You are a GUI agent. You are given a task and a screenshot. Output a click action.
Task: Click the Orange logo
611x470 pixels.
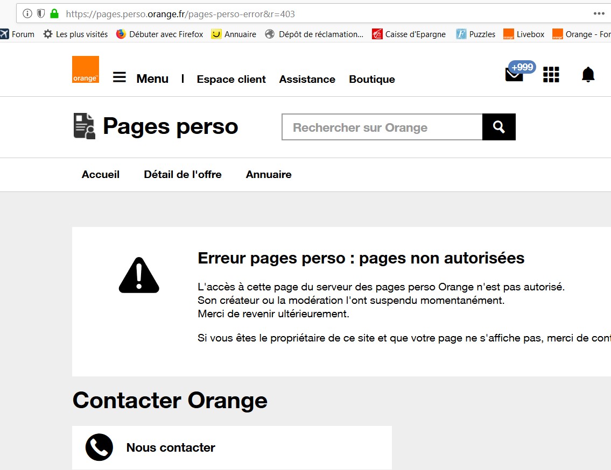[x=86, y=69]
